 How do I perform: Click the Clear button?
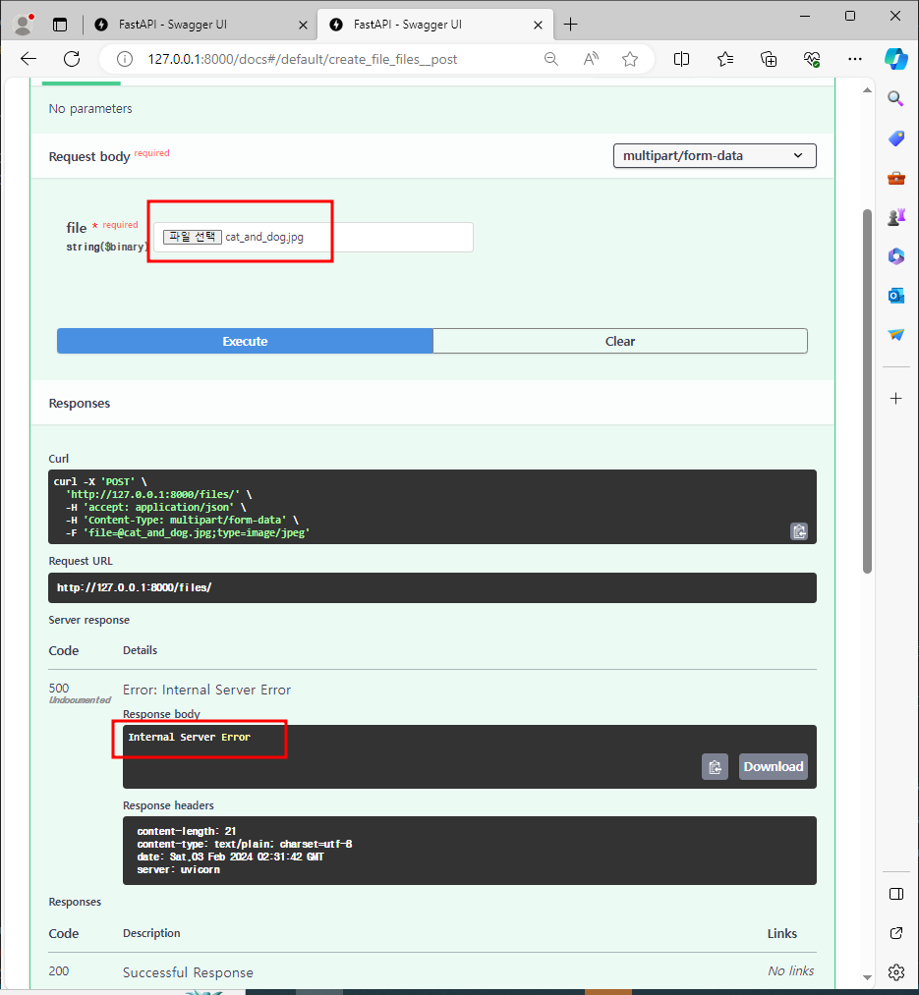pos(620,341)
